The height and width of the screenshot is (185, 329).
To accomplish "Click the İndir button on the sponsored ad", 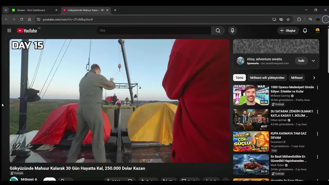I will pyautogui.click(x=301, y=61).
